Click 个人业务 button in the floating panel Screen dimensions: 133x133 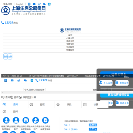pyautogui.click(x=106, y=83)
